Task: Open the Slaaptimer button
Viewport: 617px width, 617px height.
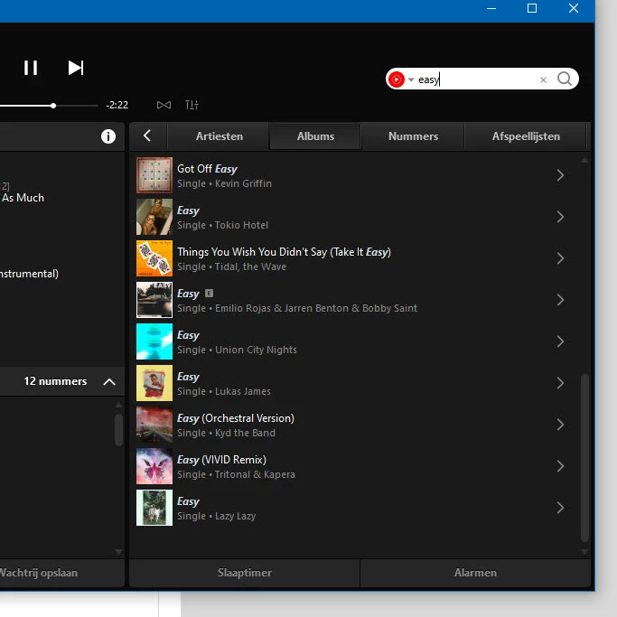Action: tap(244, 573)
